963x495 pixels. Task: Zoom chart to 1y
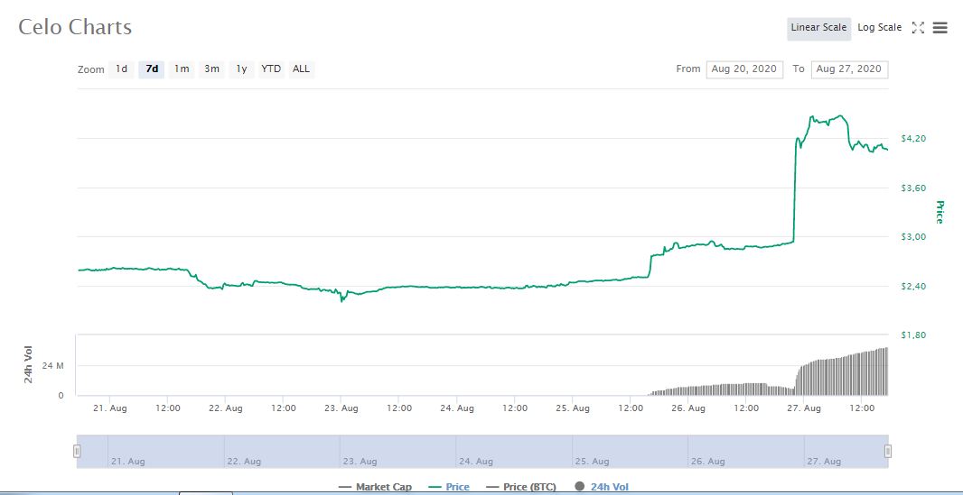(x=241, y=69)
